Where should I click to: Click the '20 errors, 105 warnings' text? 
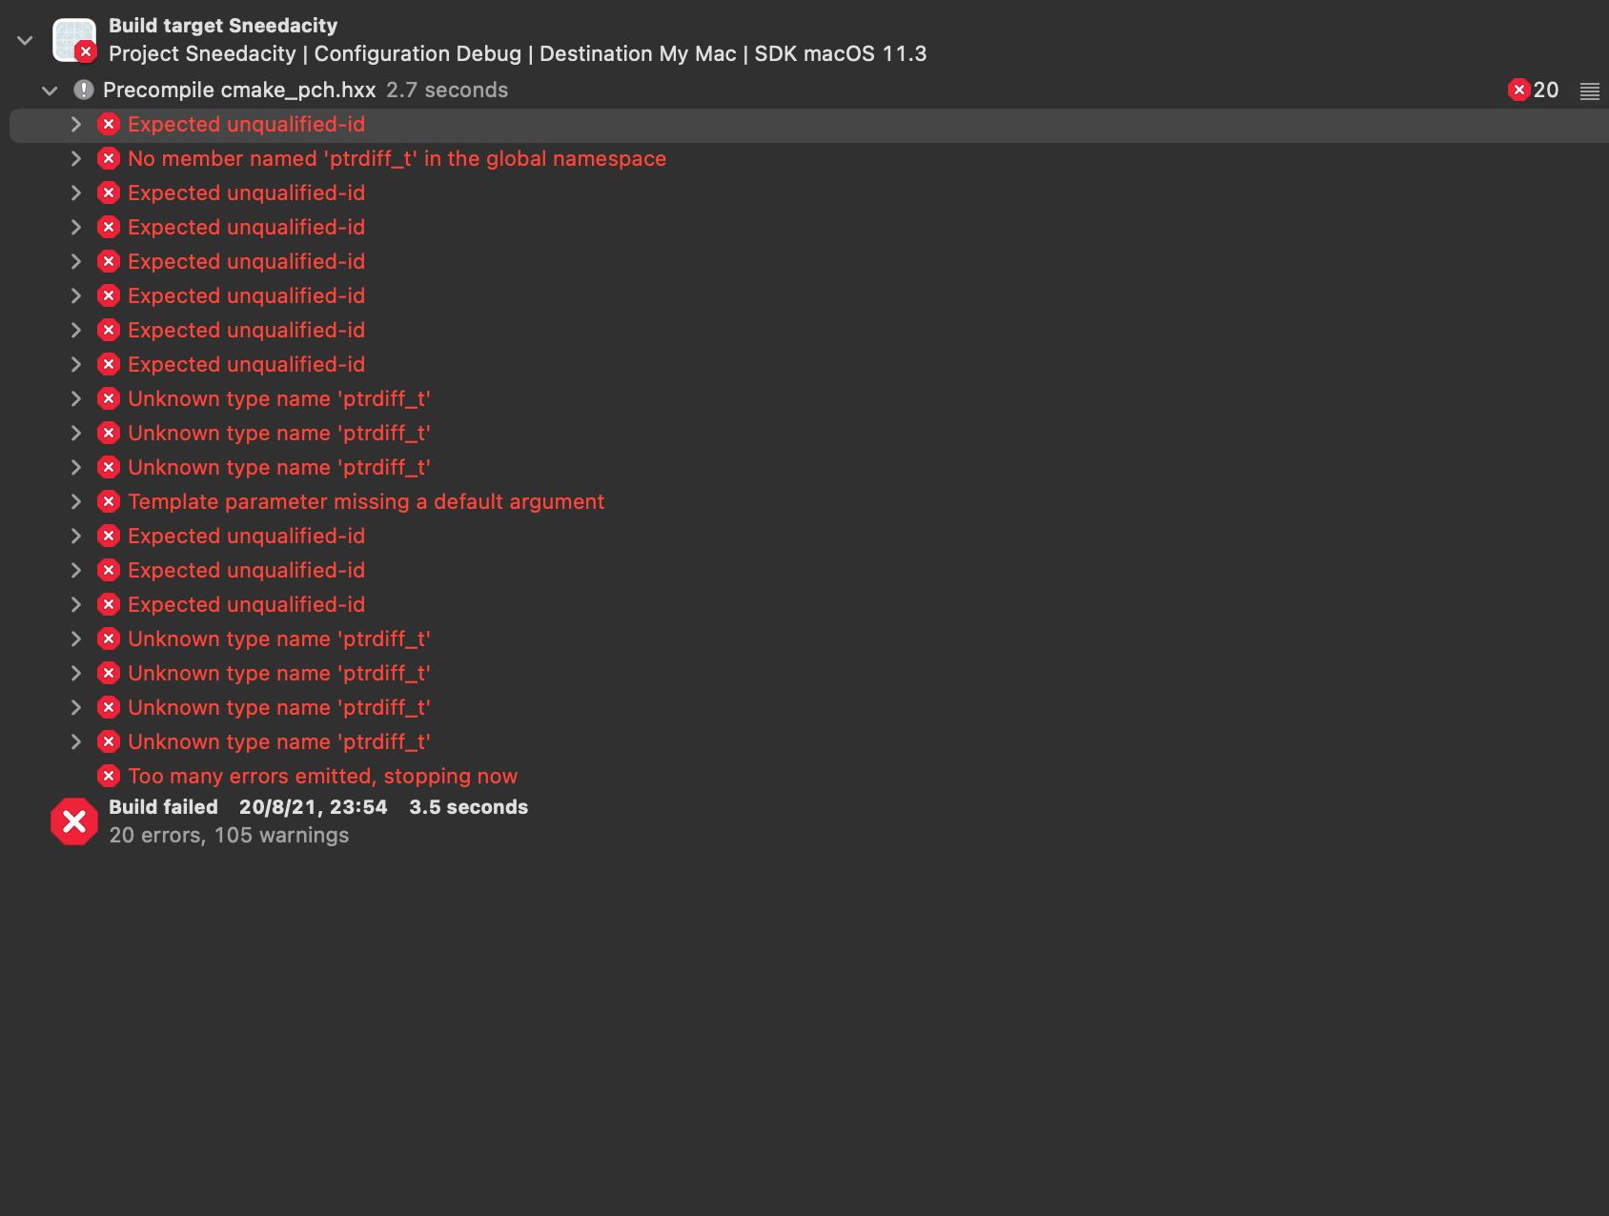(x=229, y=835)
